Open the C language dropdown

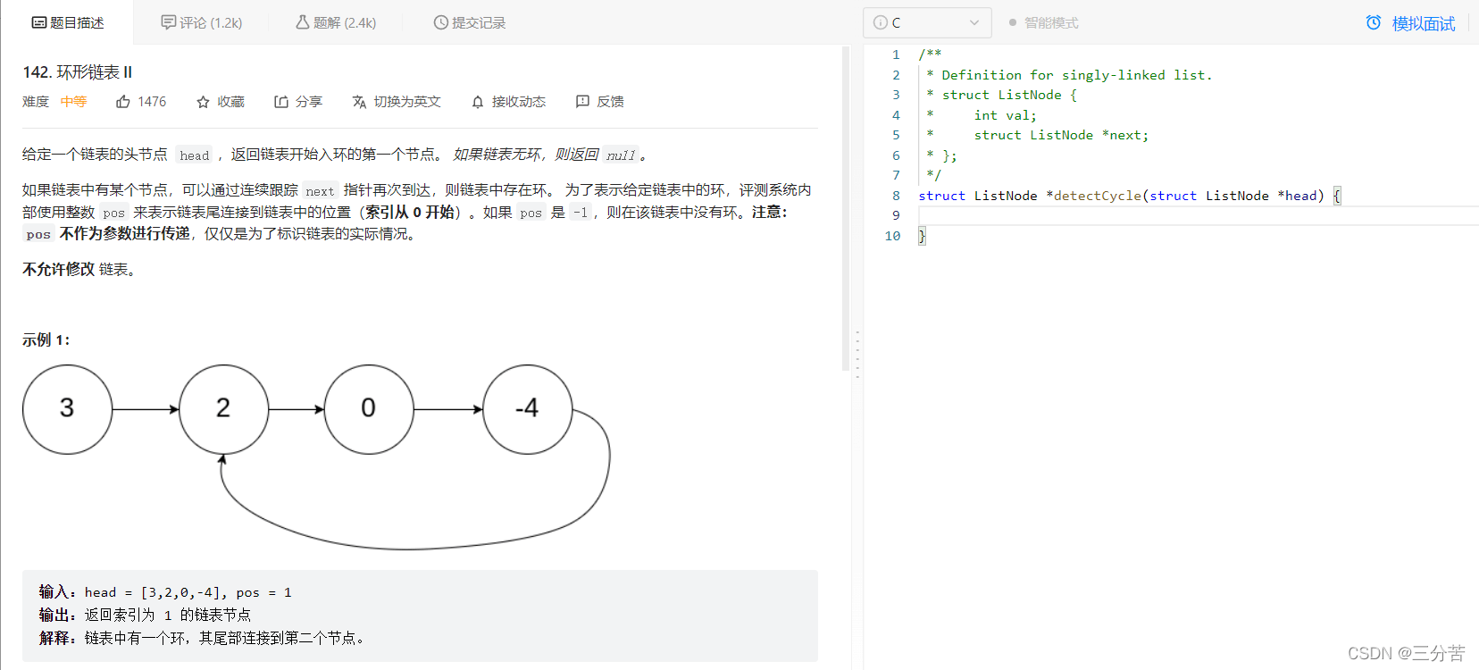927,22
